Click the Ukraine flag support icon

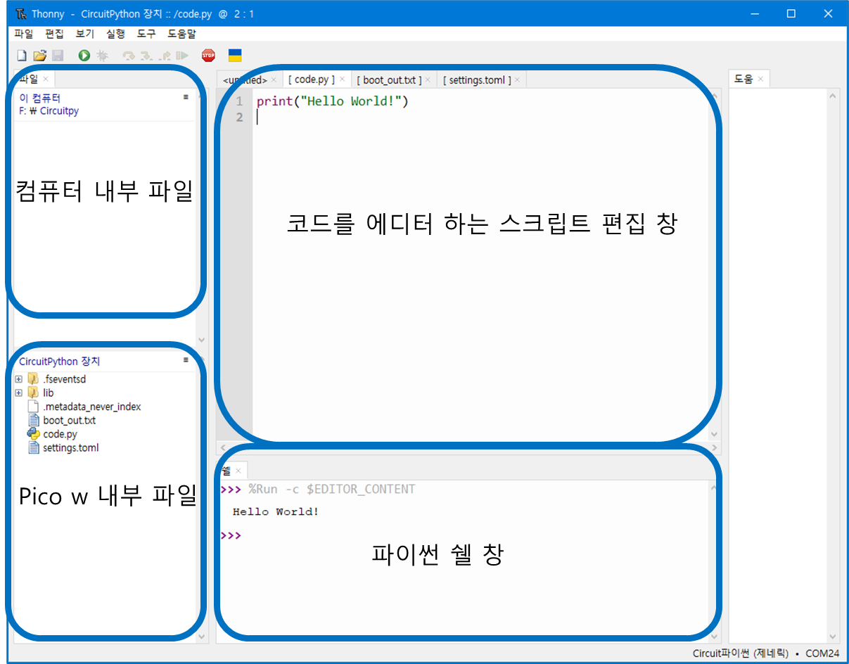coord(235,56)
